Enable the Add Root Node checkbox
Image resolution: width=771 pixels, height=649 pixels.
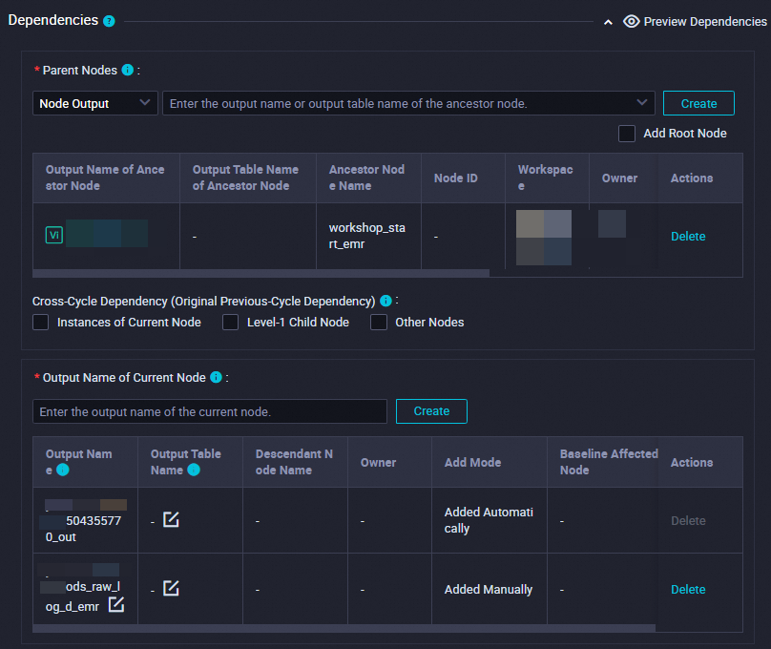click(627, 134)
